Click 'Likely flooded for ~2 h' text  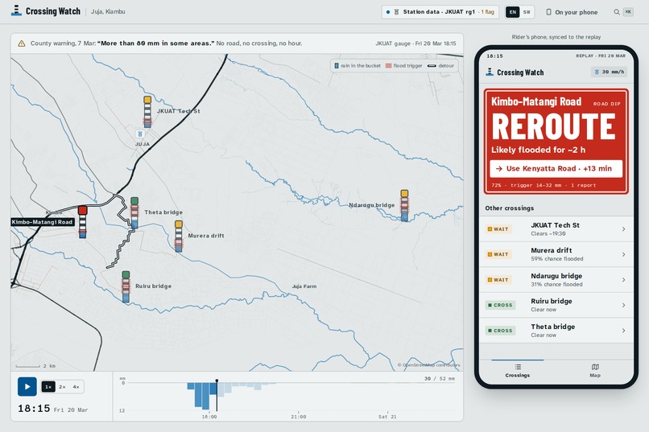pos(538,150)
